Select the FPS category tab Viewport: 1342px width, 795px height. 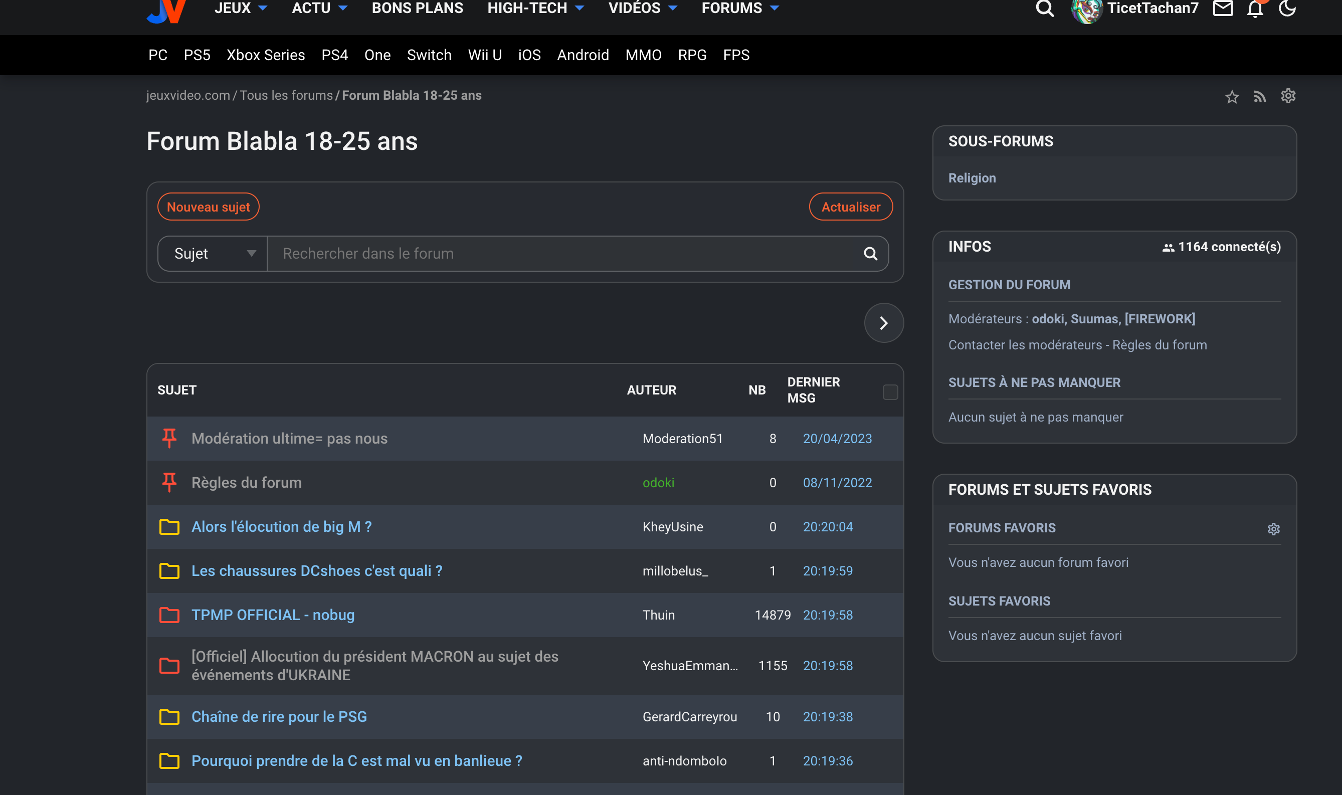click(735, 55)
